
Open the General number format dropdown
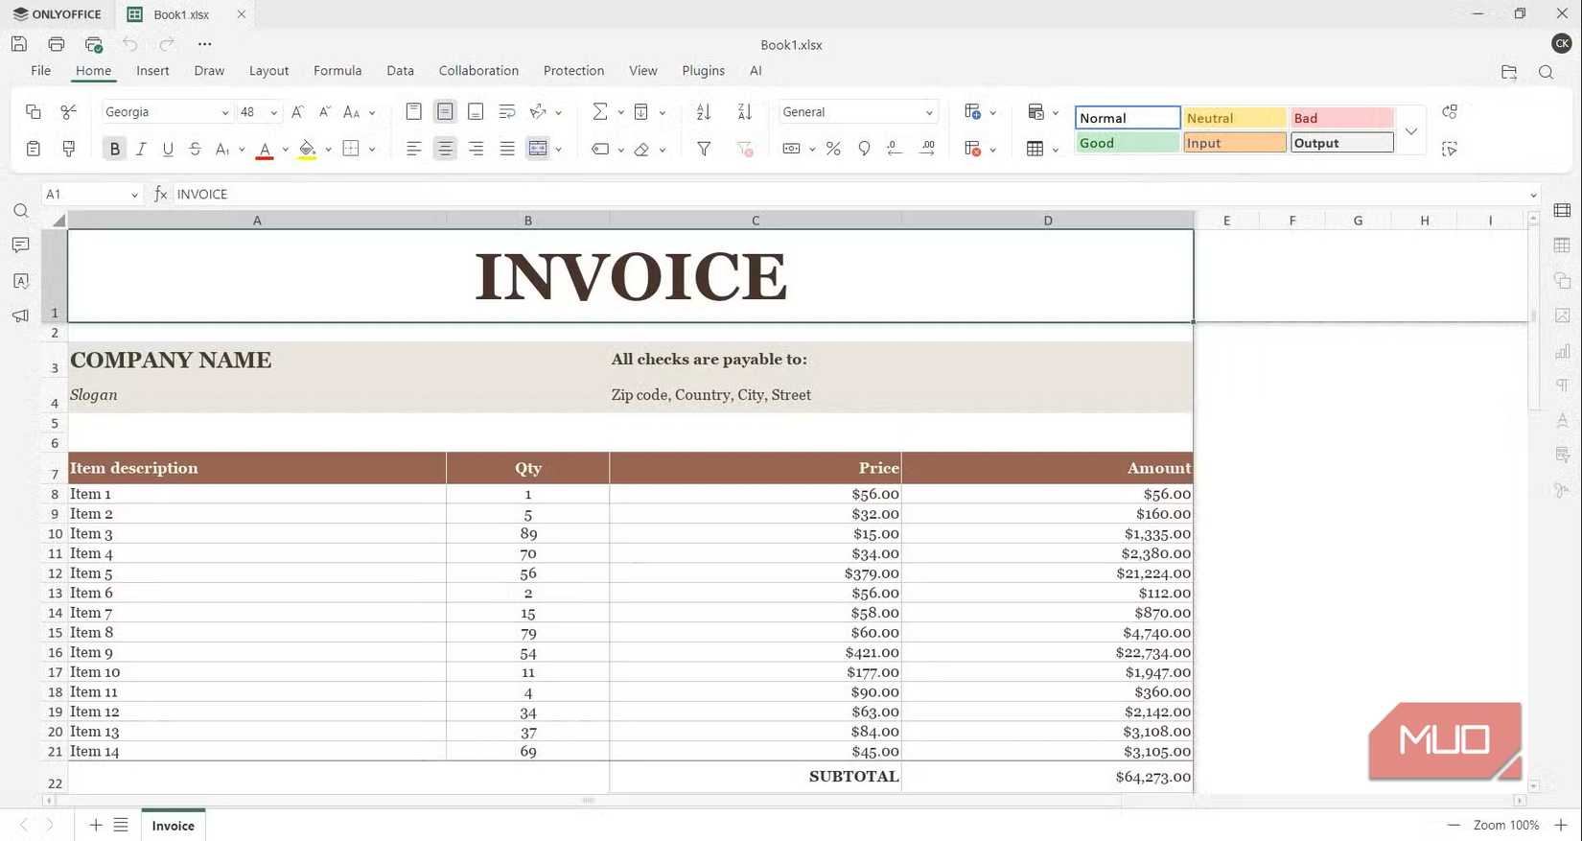point(929,113)
